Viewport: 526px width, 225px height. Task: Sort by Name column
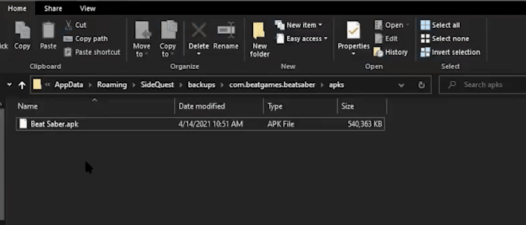[95, 106]
